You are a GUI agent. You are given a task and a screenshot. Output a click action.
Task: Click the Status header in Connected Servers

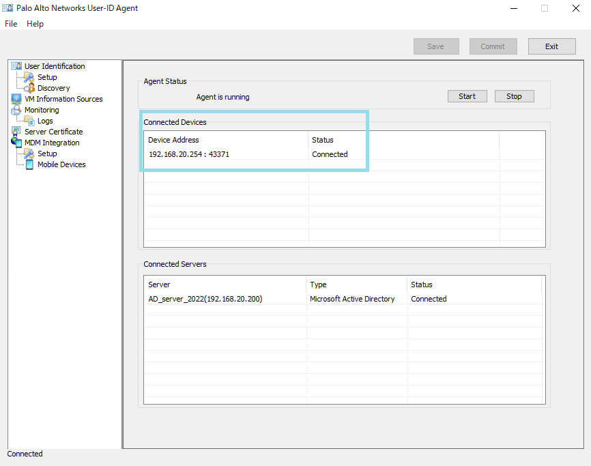(x=474, y=285)
